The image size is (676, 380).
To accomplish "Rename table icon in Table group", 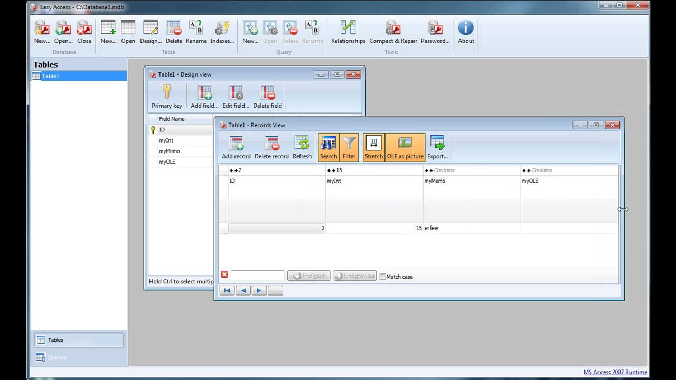I will click(196, 32).
